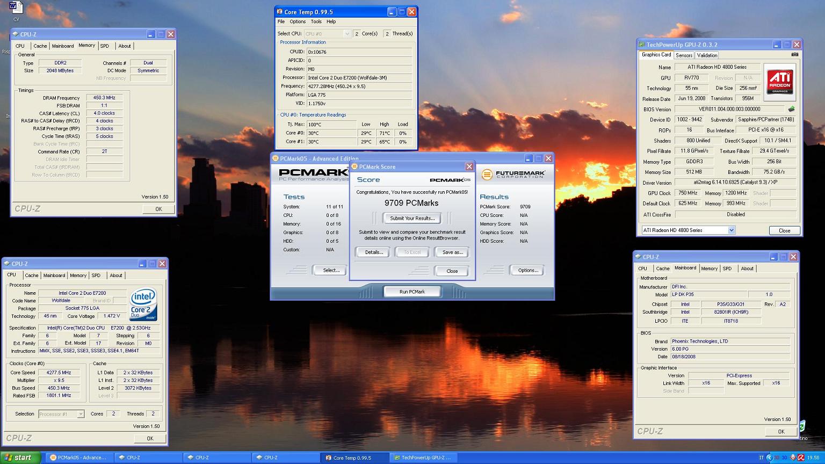Select About tab in bottom-right CPU-Z window

click(747, 269)
